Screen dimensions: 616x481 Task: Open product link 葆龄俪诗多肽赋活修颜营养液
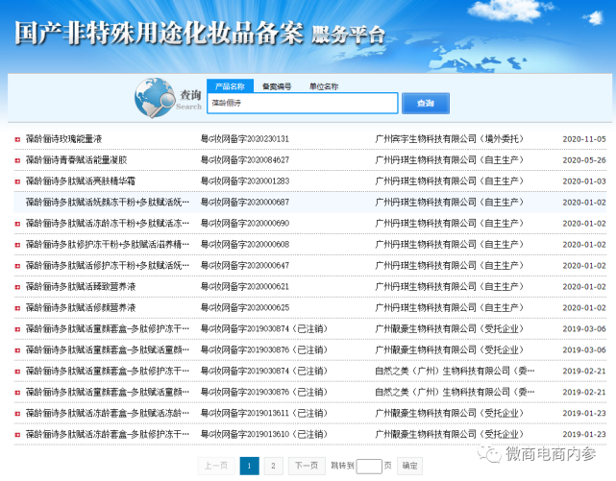tap(81, 307)
